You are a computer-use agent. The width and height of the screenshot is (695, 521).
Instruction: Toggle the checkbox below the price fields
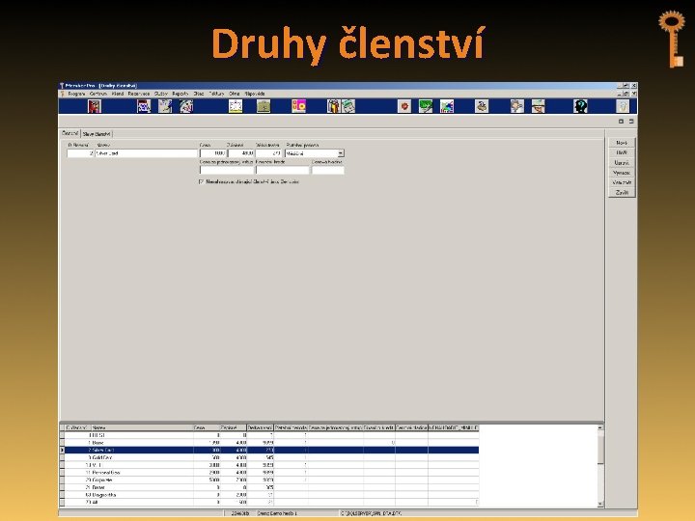[x=201, y=181]
